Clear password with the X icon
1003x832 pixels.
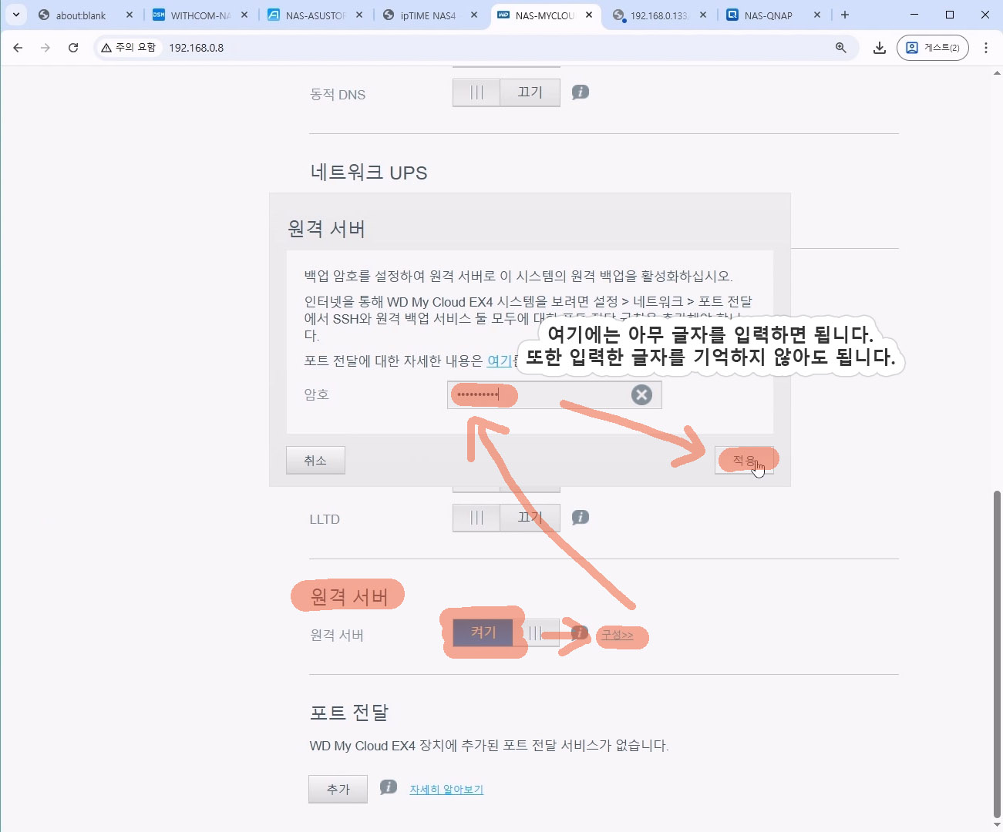point(641,395)
